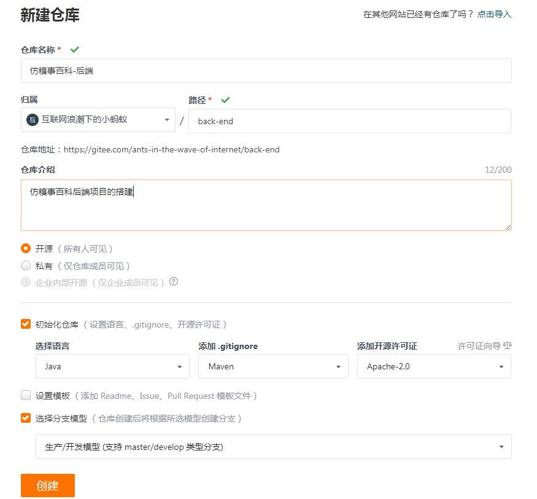This screenshot has height=499, width=537.
Task: Click the owner avatar icon in 归属 dropdown
Action: click(33, 120)
